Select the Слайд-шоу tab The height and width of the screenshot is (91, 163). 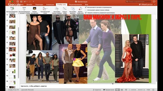pyautogui.click(x=62, y=5)
